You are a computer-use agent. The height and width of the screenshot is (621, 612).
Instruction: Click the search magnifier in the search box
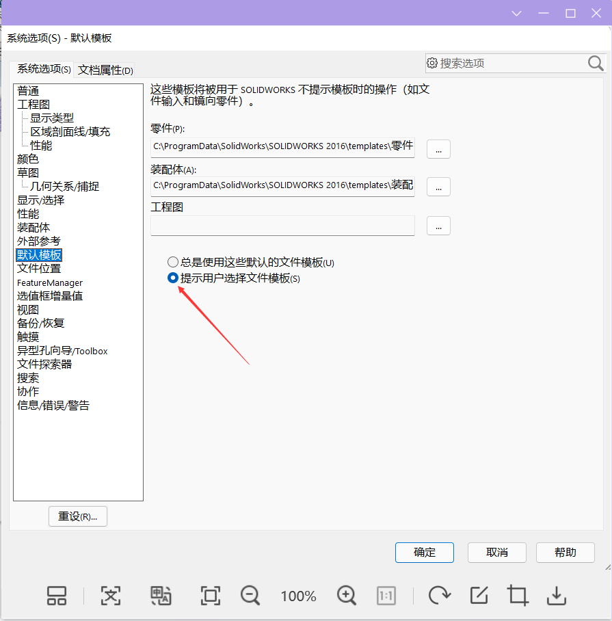(594, 63)
